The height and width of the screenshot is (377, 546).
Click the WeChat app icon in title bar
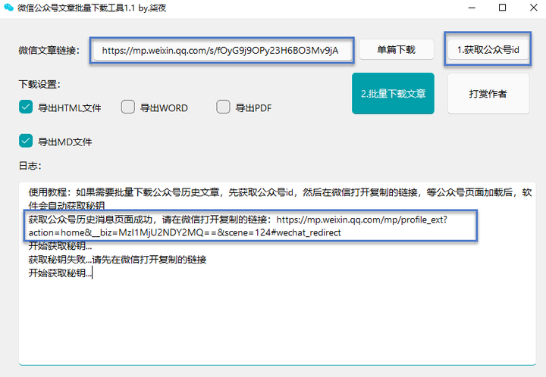[8, 8]
